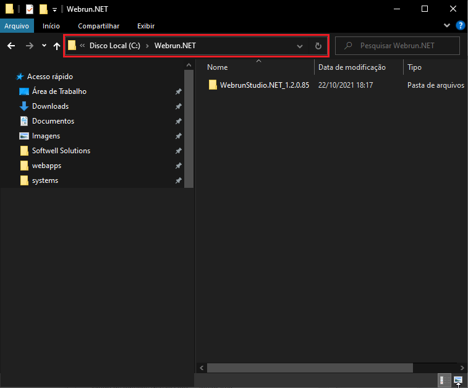Click the Back navigation arrow
The width and height of the screenshot is (468, 388).
coord(11,46)
